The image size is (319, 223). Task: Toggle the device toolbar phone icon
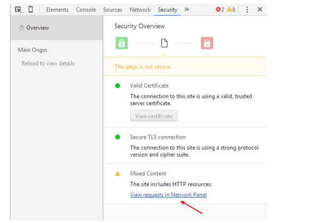pos(31,10)
